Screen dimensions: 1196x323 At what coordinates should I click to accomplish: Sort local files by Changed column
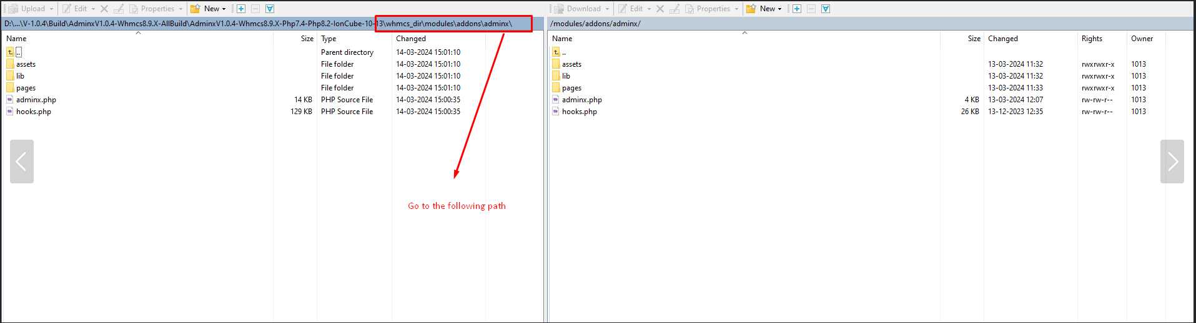click(x=410, y=39)
